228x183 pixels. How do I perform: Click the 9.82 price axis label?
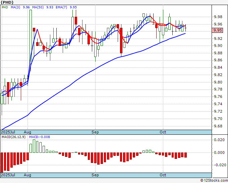point(218,75)
